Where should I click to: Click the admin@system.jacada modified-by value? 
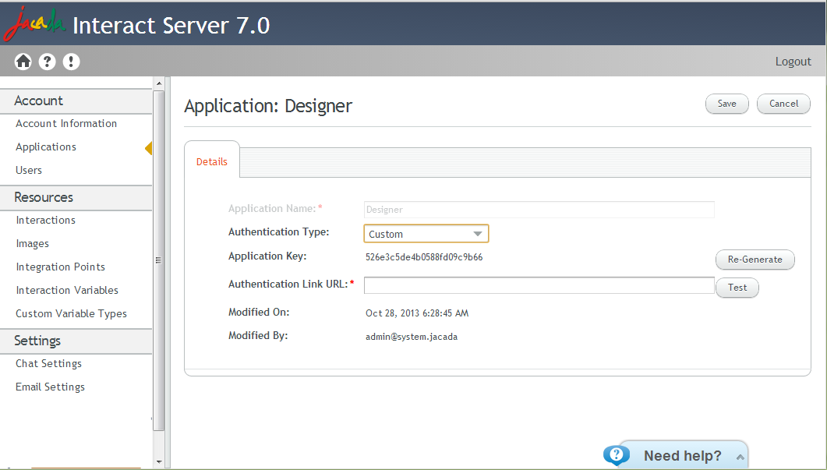[412, 337]
